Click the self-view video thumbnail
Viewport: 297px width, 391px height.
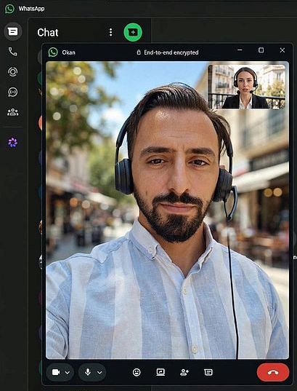[246, 87]
